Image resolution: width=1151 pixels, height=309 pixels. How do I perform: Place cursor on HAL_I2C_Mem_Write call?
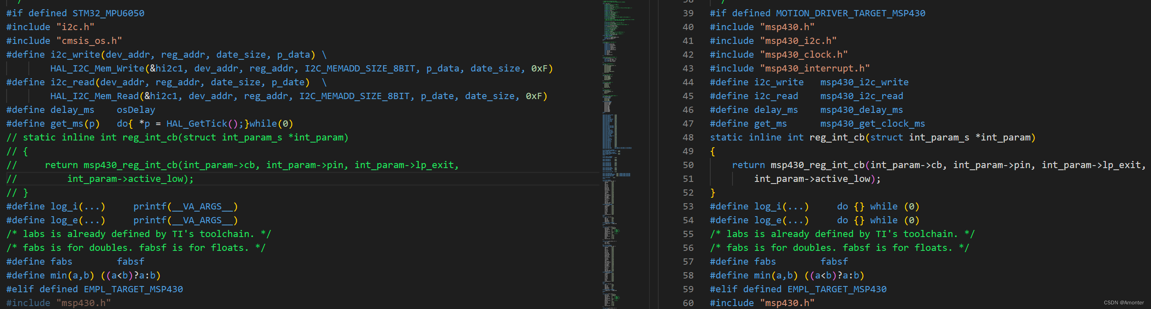click(98, 69)
